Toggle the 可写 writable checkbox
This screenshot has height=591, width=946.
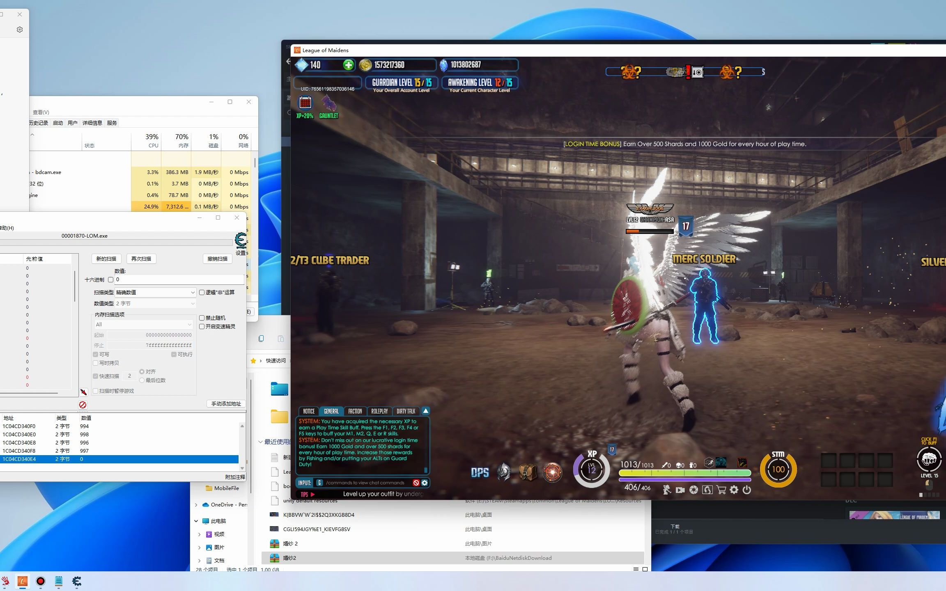point(96,354)
